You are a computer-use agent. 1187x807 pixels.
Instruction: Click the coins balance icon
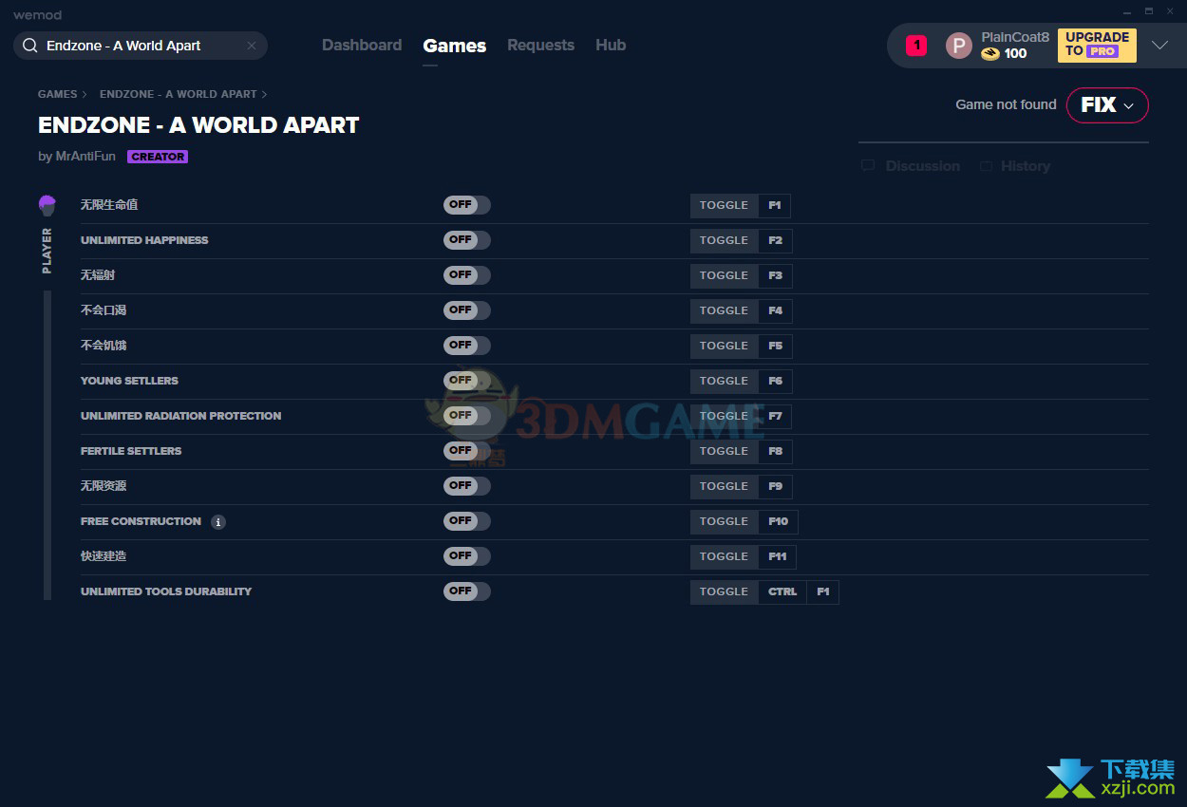coord(990,54)
